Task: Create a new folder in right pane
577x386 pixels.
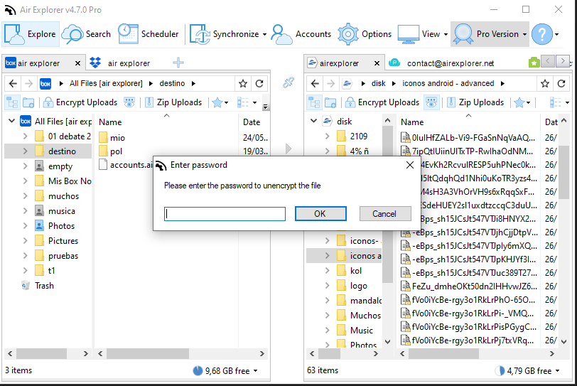Action: click(x=330, y=102)
